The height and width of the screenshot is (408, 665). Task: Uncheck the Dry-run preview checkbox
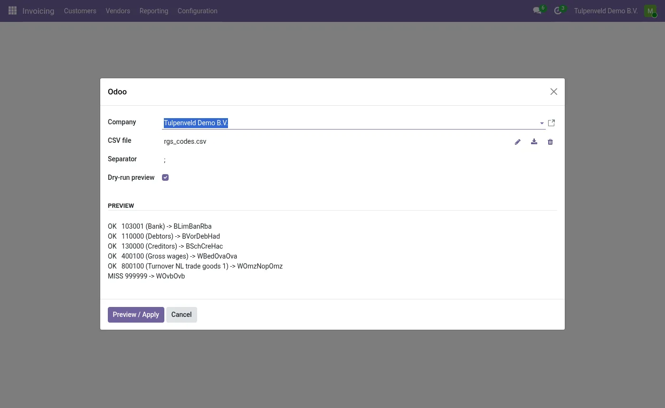pos(165,177)
